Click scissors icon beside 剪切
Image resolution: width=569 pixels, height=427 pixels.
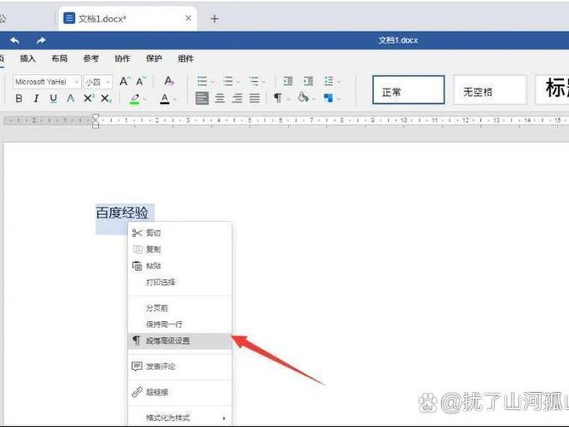137,233
